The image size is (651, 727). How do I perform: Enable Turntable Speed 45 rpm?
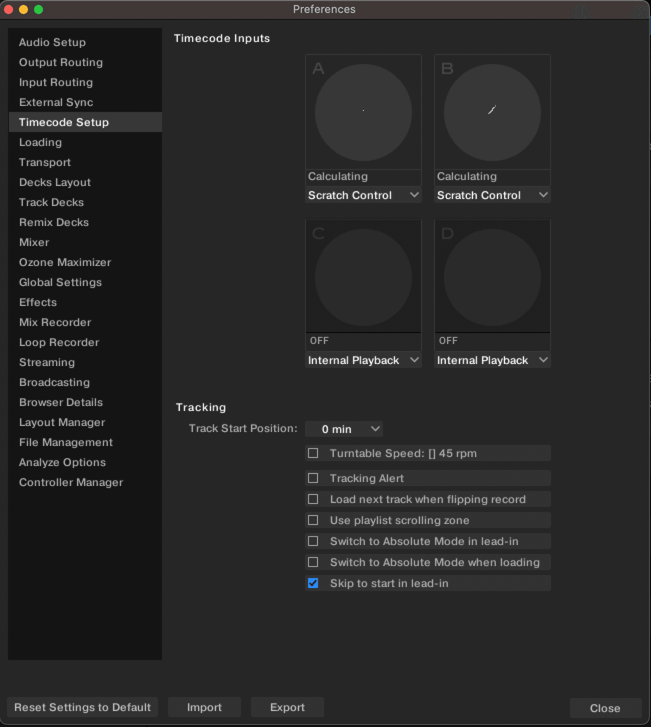[x=313, y=453]
